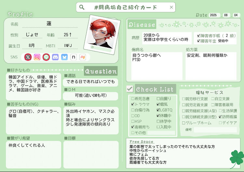Check the 生活保護 checkbox
The height and width of the screenshot is (172, 244).
pos(221,111)
